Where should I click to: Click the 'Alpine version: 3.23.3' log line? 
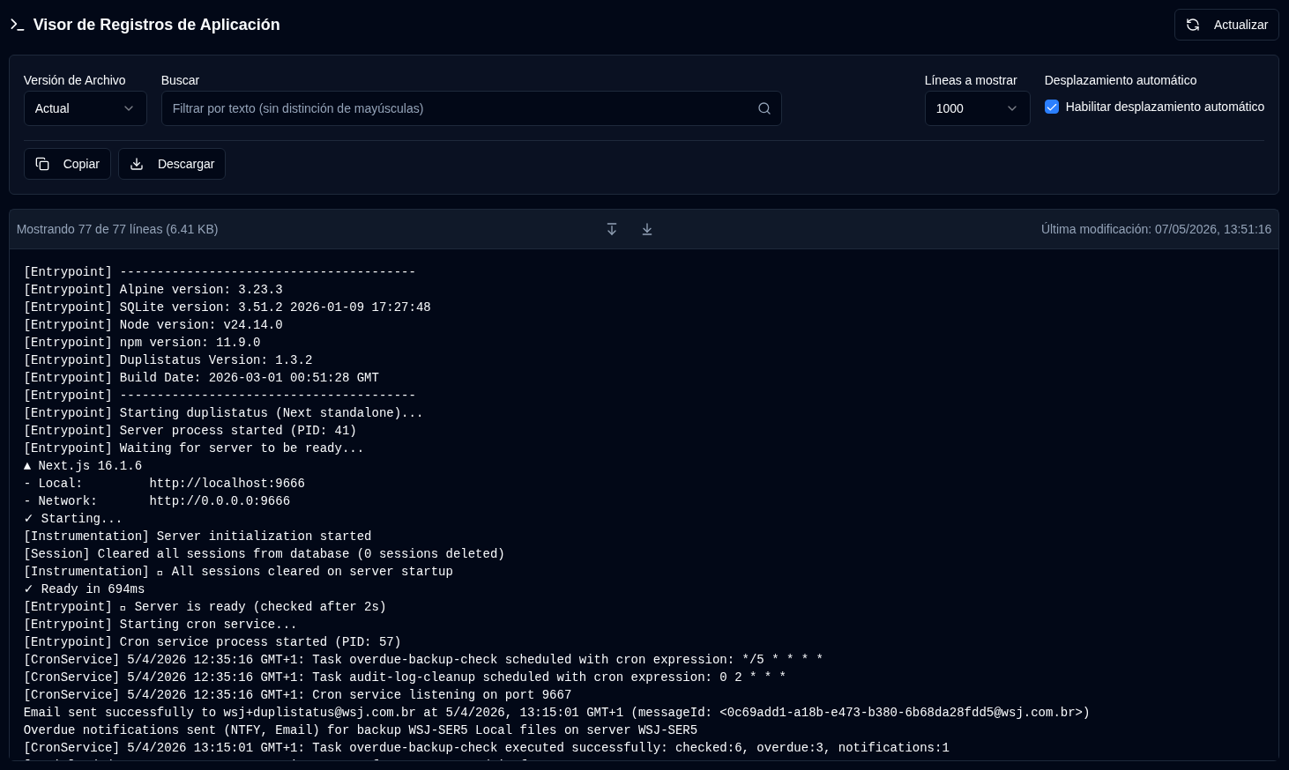coord(153,289)
